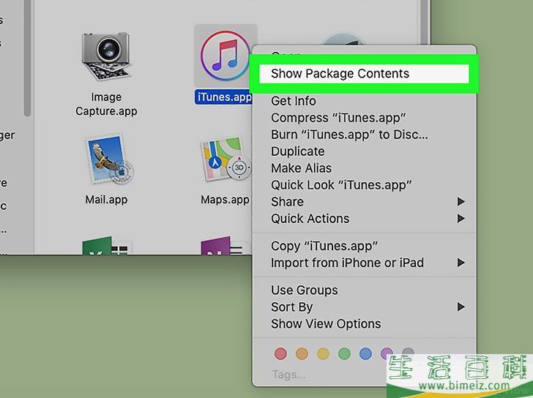
Task: Expand the Import from iPhone or iPad submenu
Action: 364,263
